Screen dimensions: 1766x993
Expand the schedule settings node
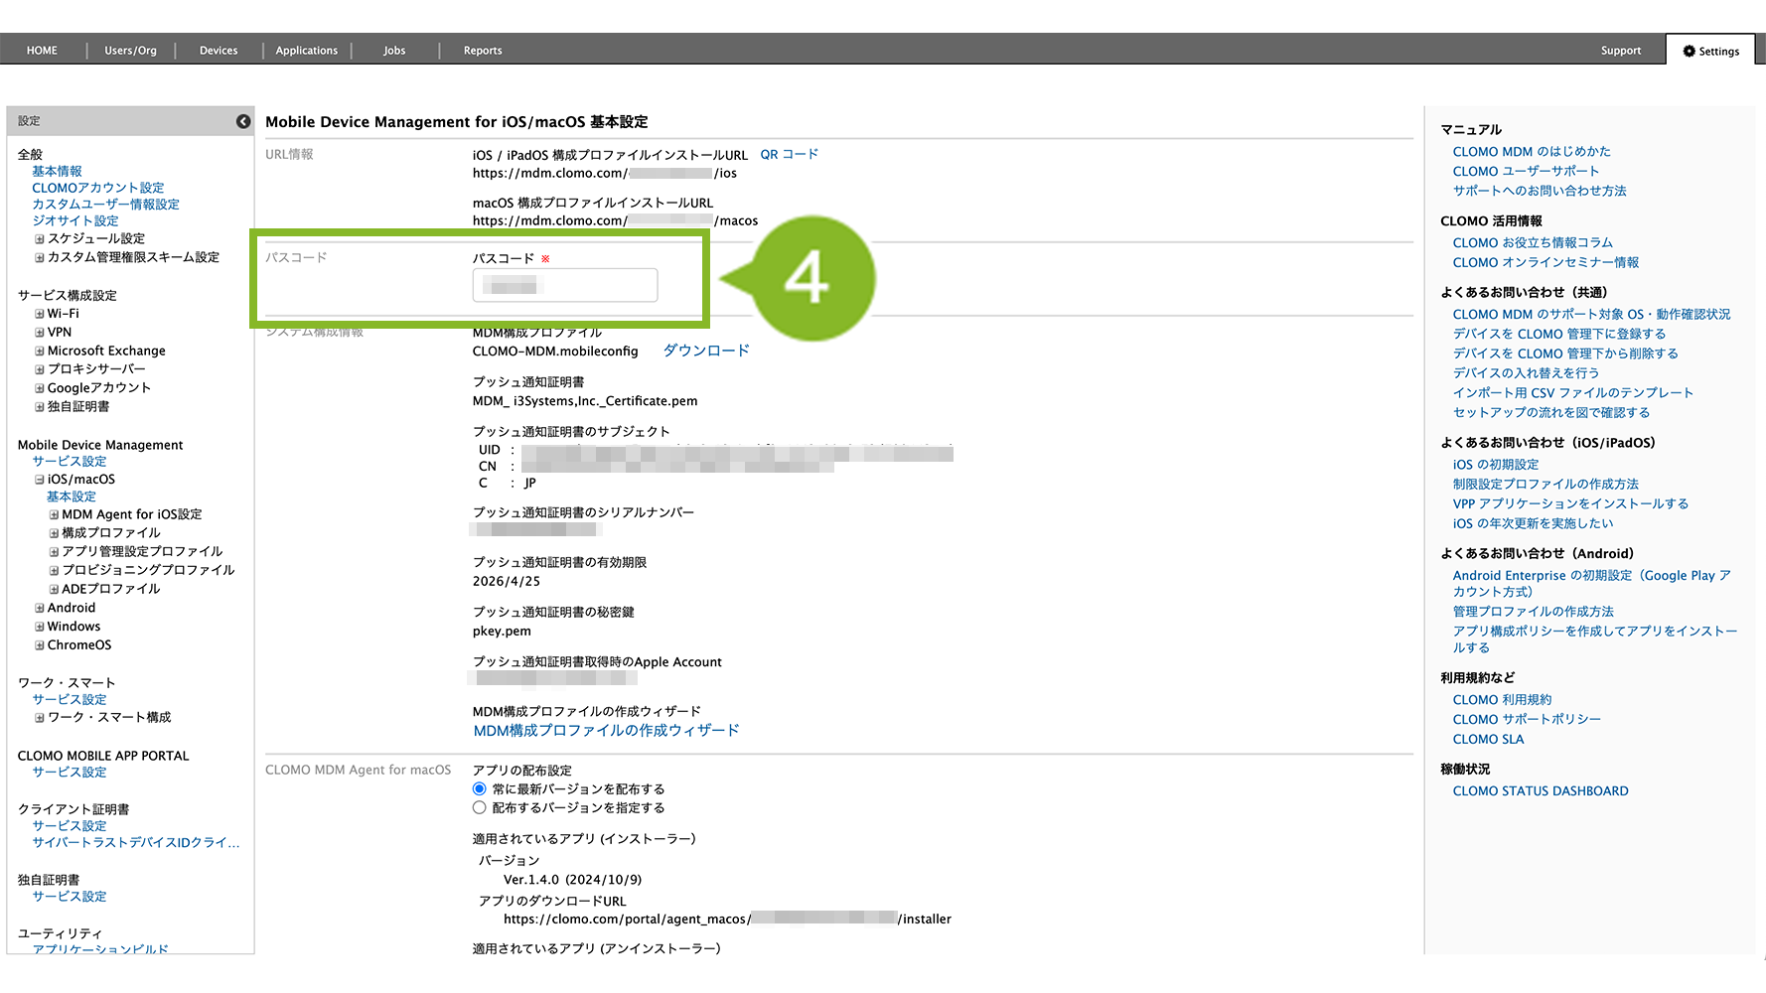click(40, 239)
